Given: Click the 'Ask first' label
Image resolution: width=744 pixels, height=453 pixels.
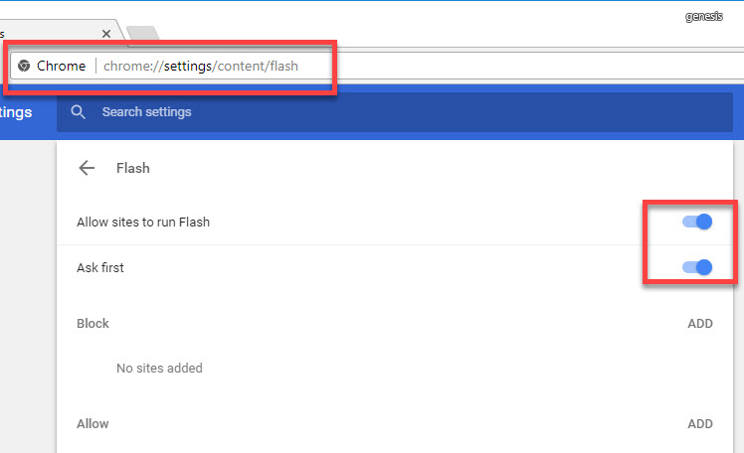Looking at the screenshot, I should (x=100, y=267).
